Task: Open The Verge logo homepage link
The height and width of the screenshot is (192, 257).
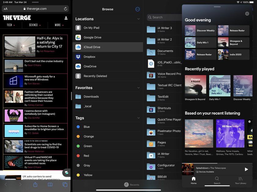Action: tap(17, 18)
